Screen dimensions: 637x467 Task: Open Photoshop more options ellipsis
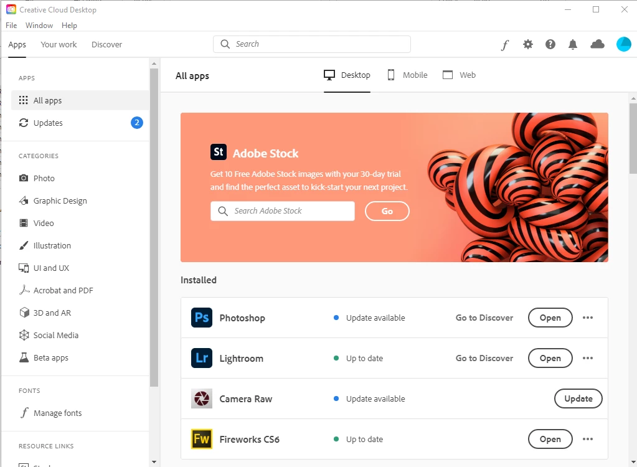click(587, 318)
